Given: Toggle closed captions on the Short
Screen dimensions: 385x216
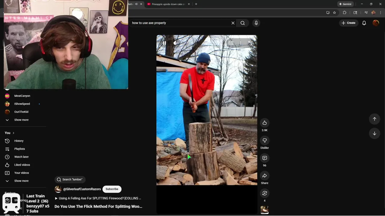Looking at the screenshot, I should point(231,43).
